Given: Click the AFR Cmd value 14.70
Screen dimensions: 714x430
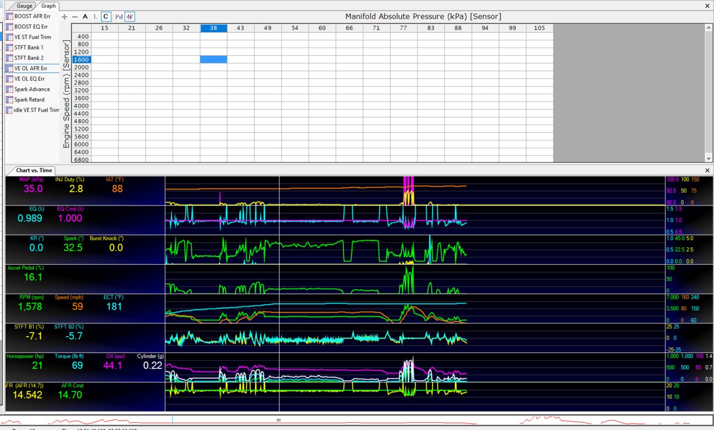Looking at the screenshot, I should tap(70, 395).
